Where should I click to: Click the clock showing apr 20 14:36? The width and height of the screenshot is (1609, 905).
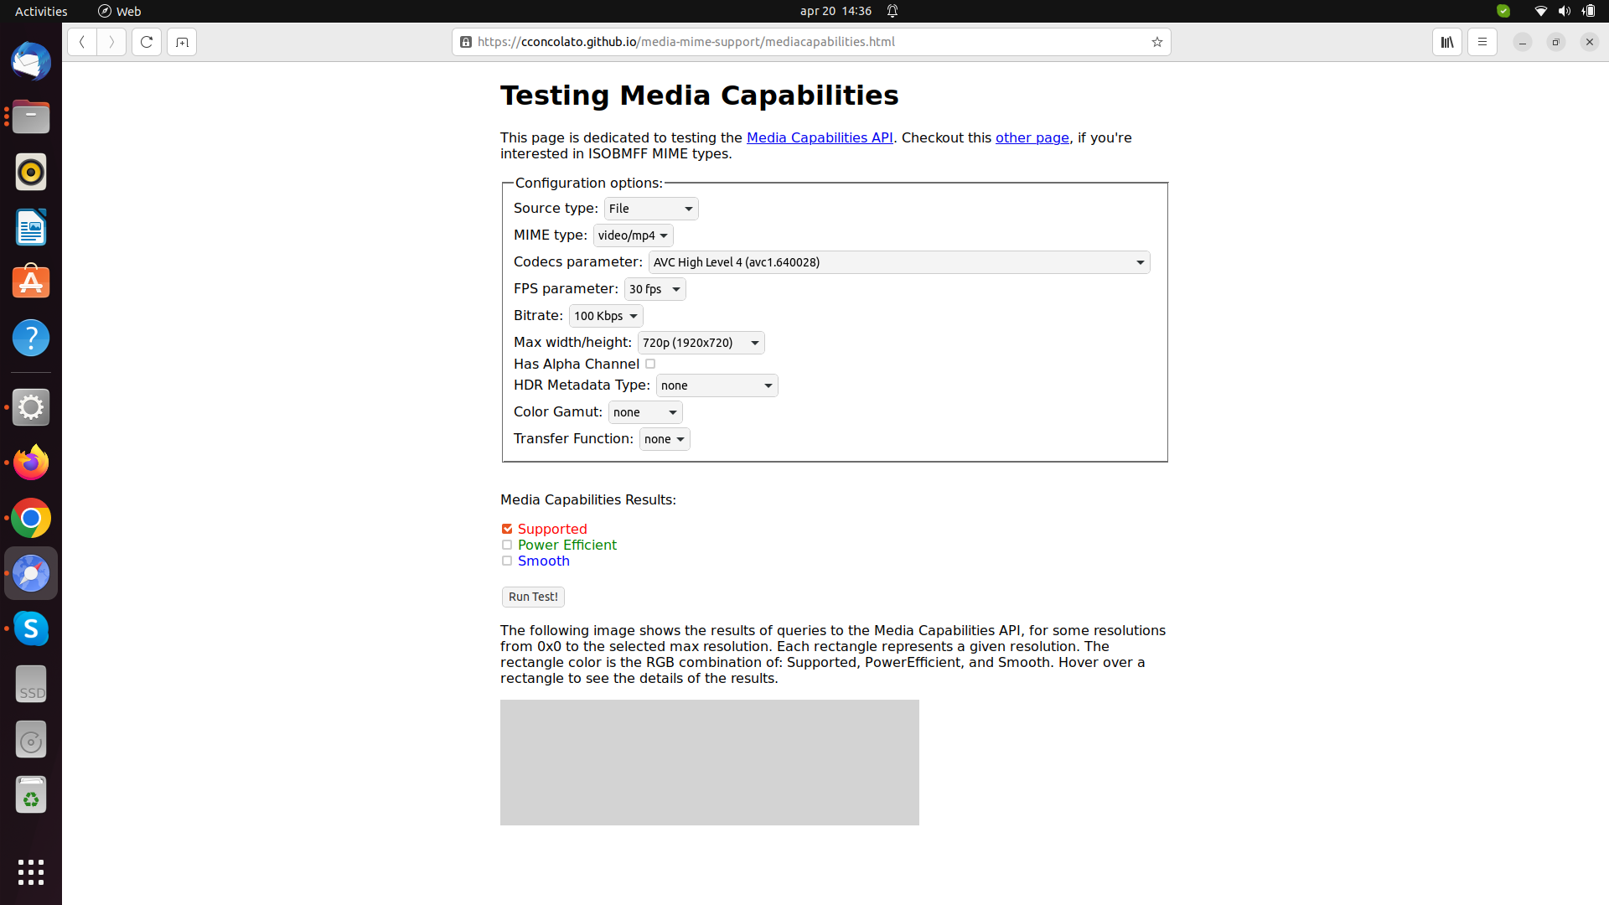pyautogui.click(x=835, y=11)
